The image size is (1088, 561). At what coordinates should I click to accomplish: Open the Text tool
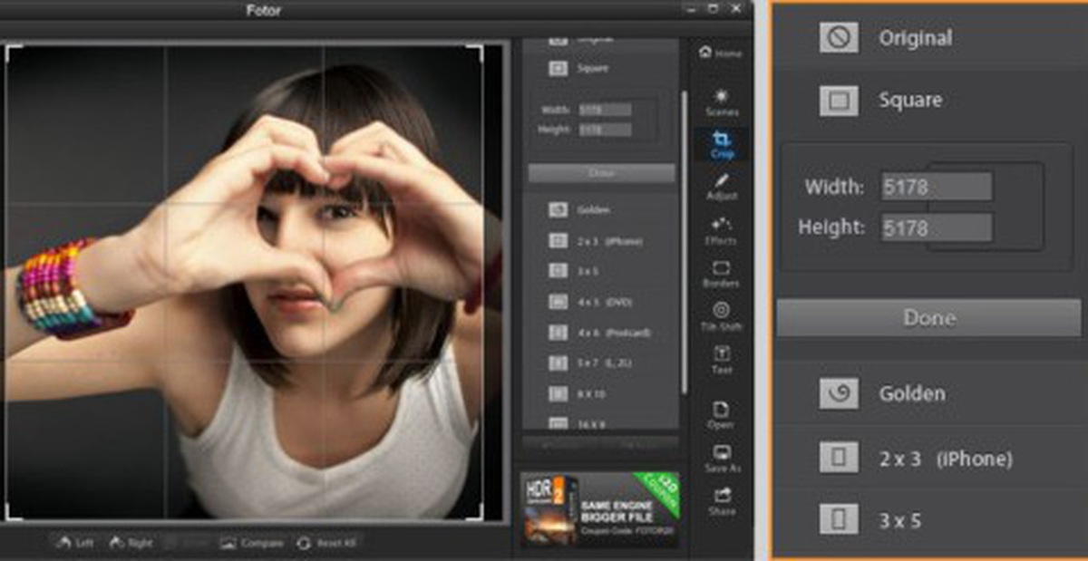722,360
